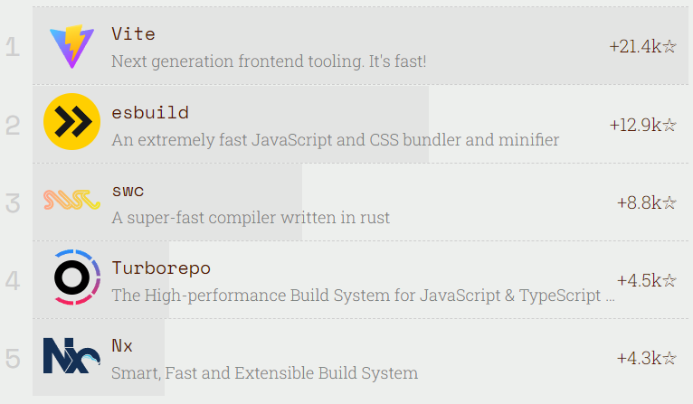Click Vite's +21.4k star count
The height and width of the screenshot is (404, 693).
[642, 46]
